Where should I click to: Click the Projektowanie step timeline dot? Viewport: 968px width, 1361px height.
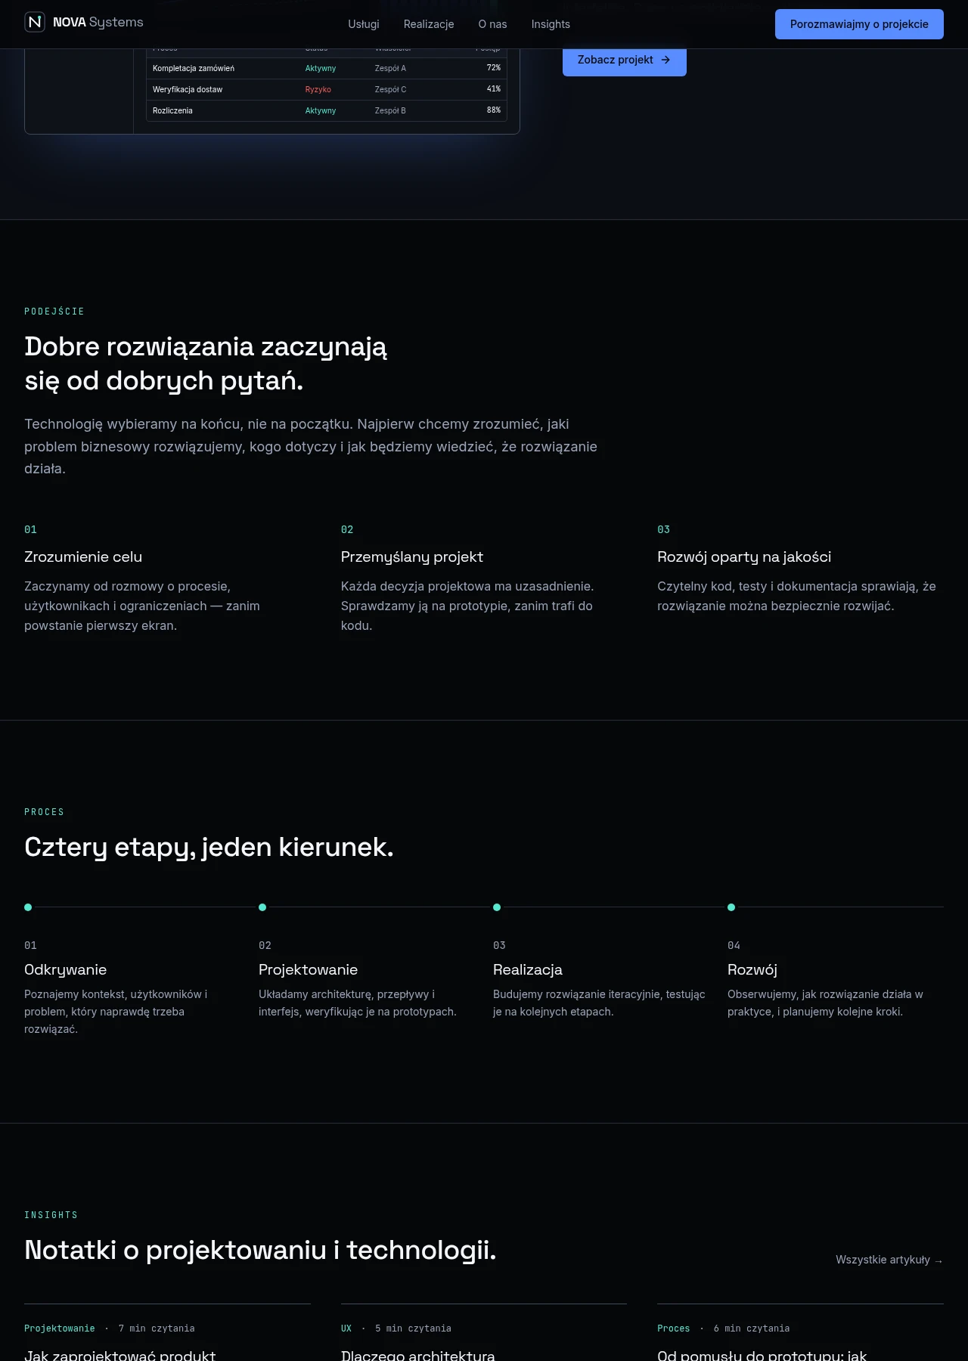(262, 907)
